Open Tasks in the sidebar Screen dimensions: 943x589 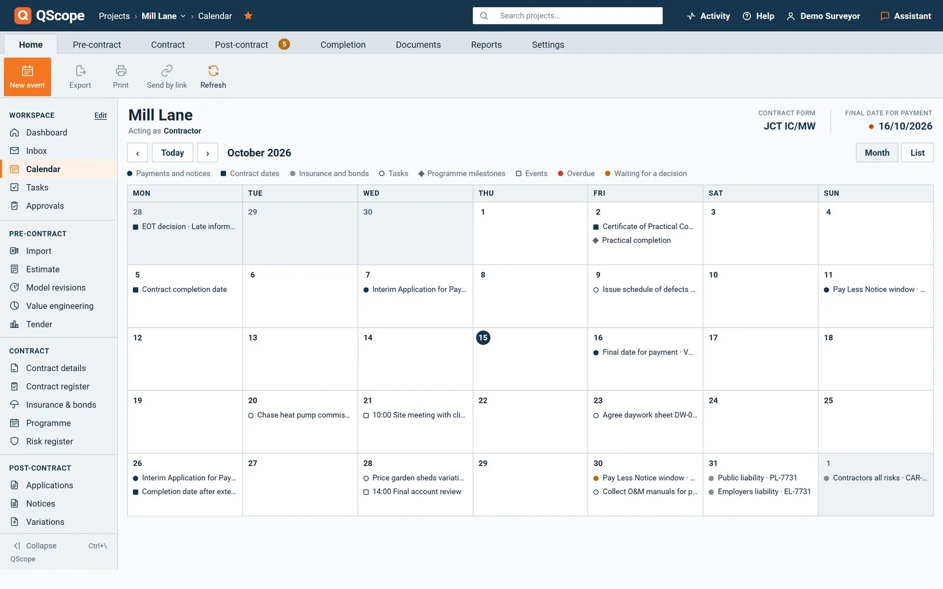pyautogui.click(x=58, y=187)
